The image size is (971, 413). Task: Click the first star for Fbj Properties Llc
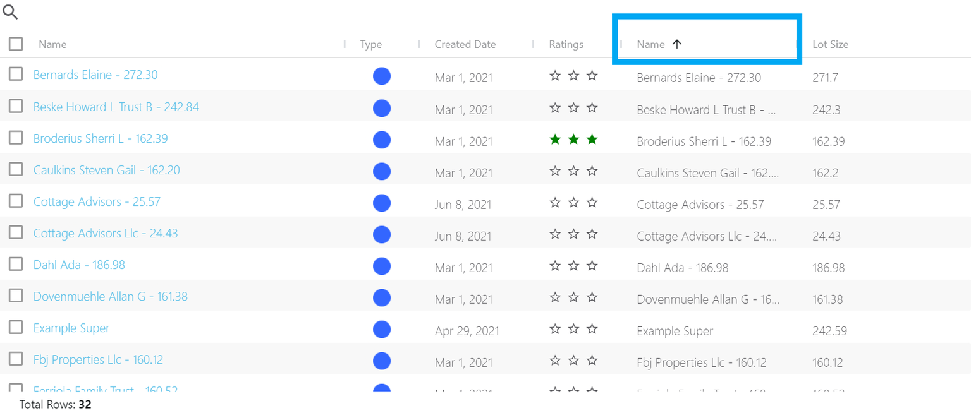pyautogui.click(x=555, y=360)
